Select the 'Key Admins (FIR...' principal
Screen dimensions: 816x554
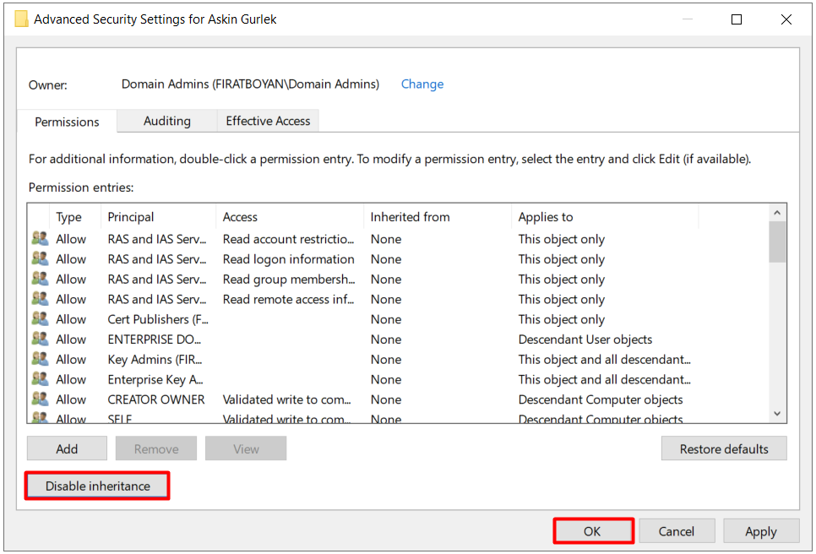[x=155, y=359]
